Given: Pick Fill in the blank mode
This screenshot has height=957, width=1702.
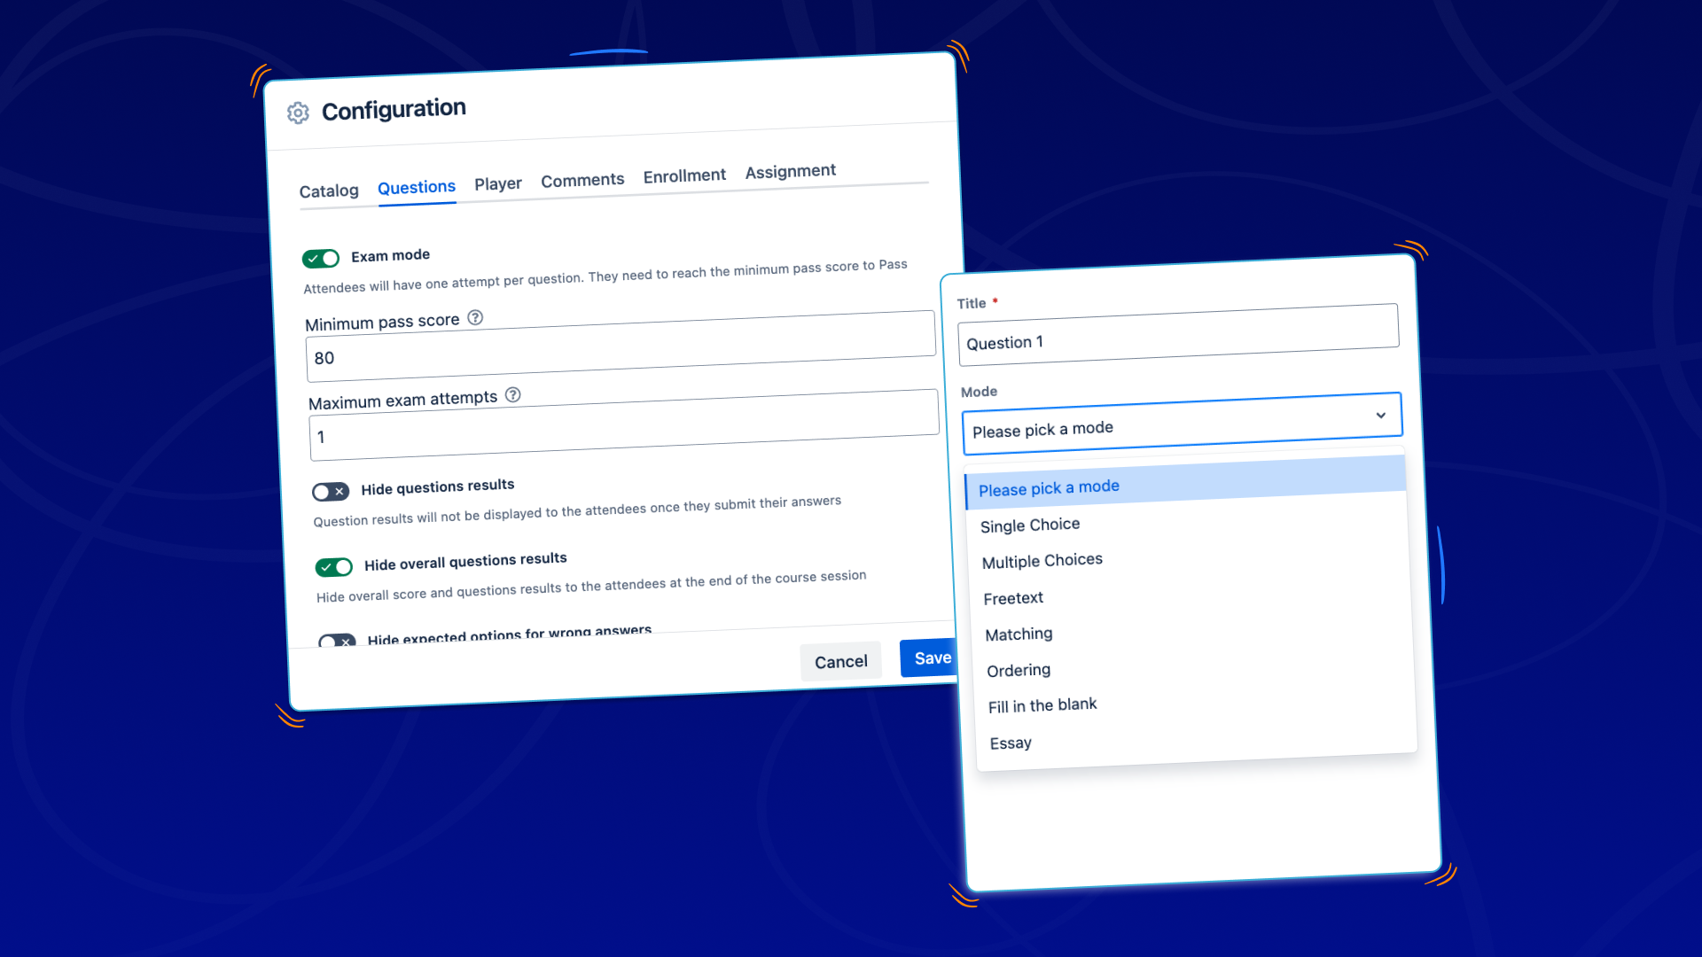Looking at the screenshot, I should [1042, 705].
